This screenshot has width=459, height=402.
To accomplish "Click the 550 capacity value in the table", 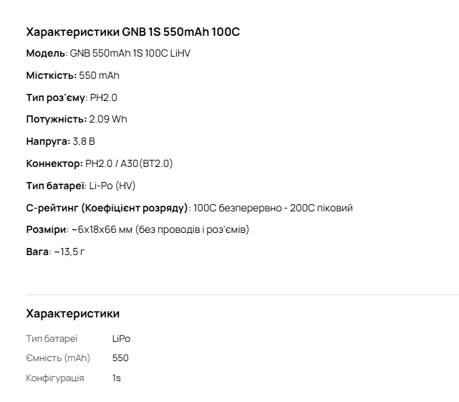I will 120,358.
